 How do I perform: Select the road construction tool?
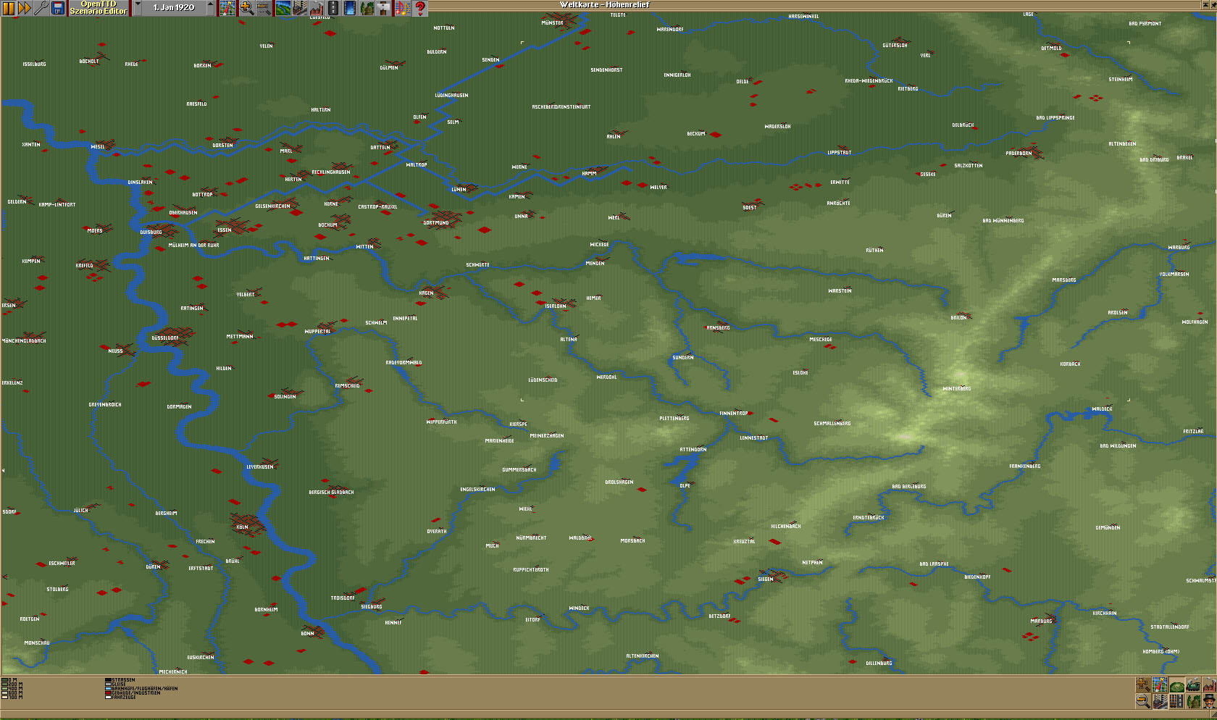tap(333, 8)
